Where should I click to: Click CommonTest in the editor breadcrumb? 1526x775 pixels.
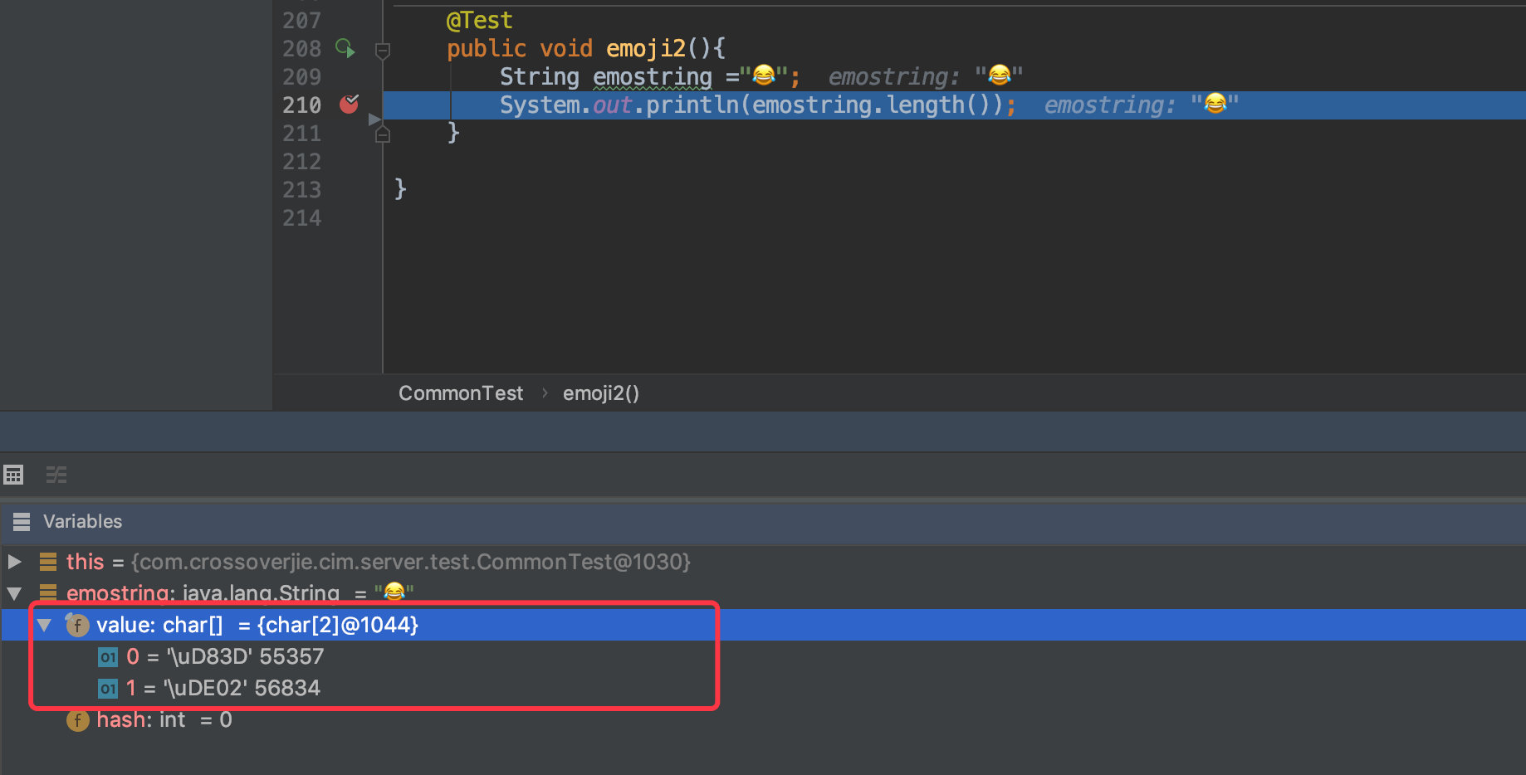461,393
